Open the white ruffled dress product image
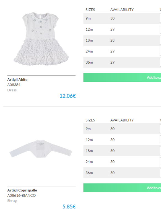The image size is (161, 214). 41,39
